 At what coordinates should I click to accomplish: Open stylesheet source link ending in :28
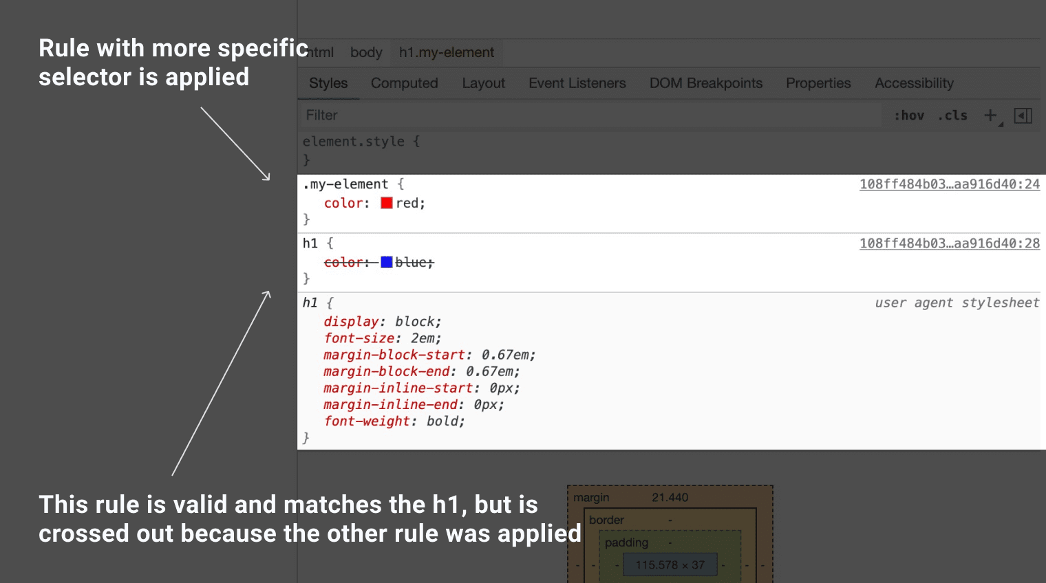tap(950, 243)
